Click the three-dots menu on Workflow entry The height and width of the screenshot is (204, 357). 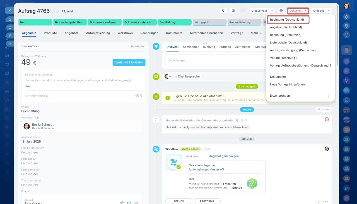325,201
